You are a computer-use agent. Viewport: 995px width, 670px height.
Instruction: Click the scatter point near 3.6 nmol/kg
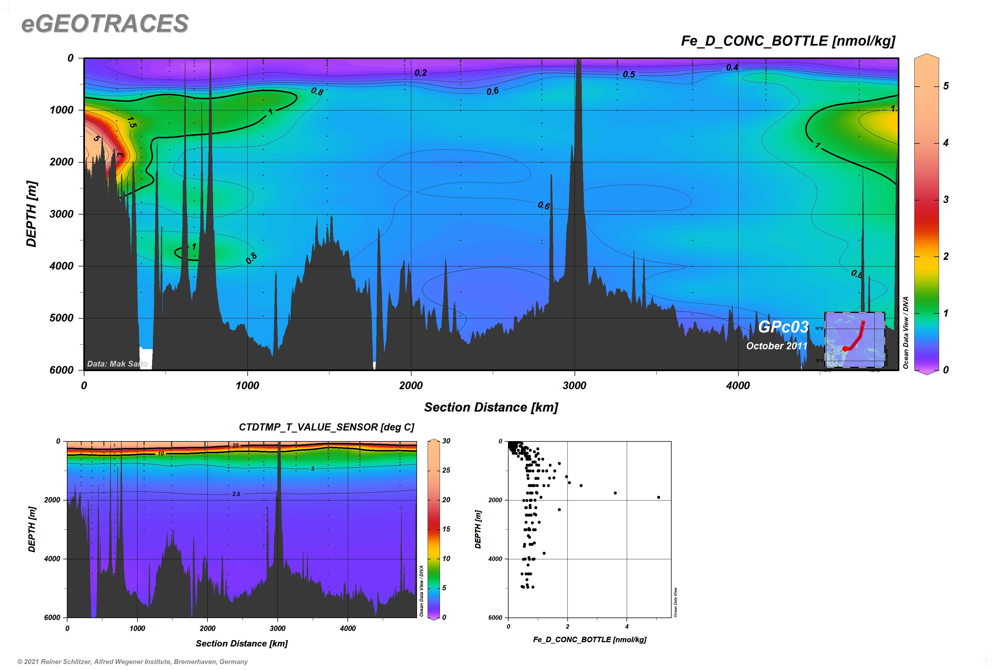pyautogui.click(x=615, y=493)
